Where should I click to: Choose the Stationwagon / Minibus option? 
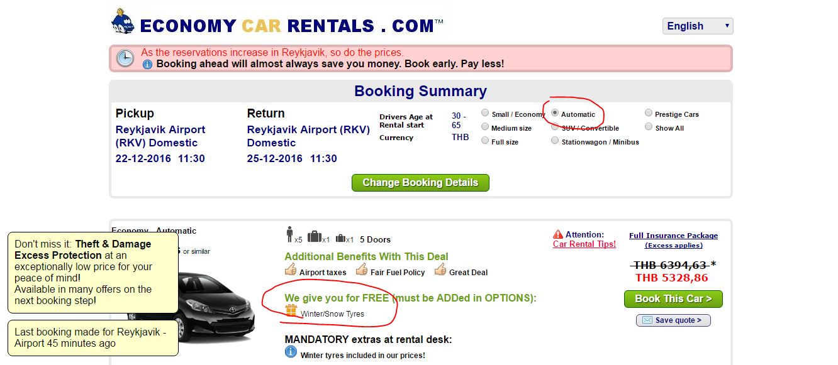(x=555, y=141)
